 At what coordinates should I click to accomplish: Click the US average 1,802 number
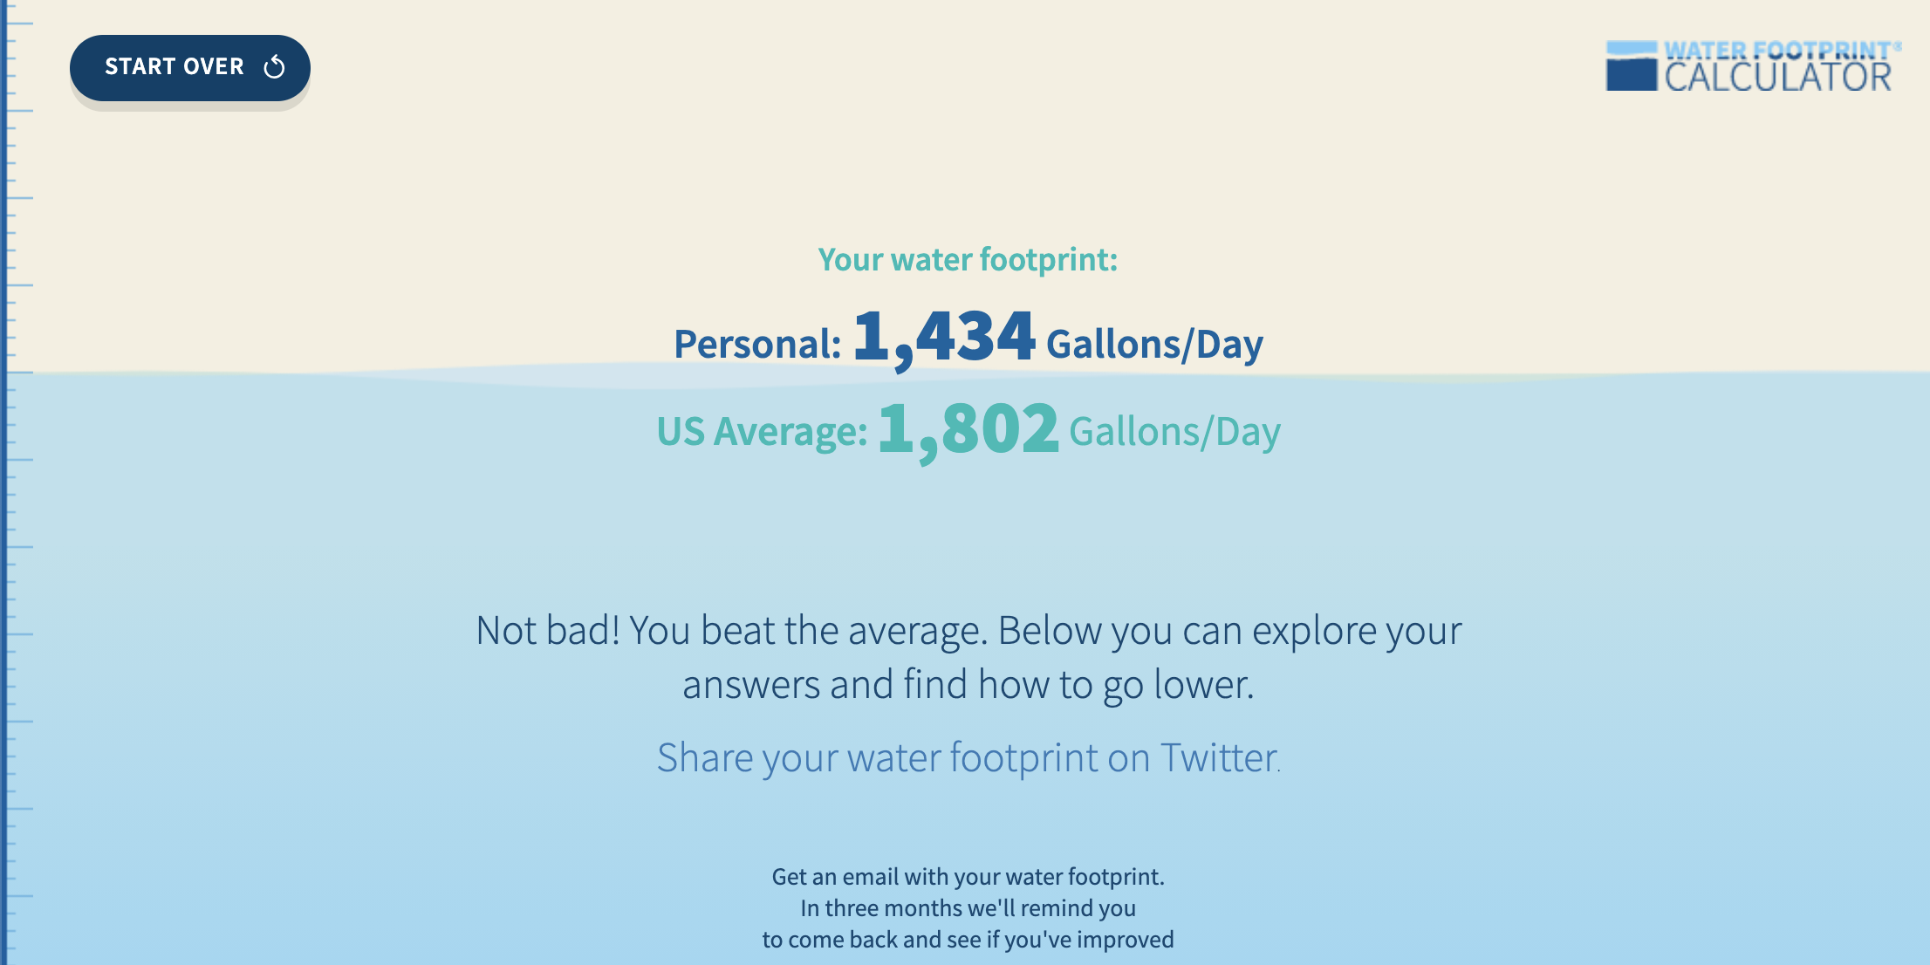968,429
